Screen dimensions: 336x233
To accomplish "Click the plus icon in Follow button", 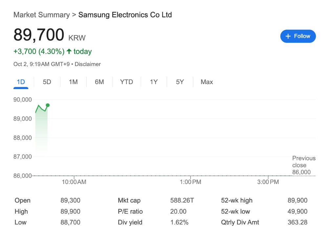I will click(x=288, y=36).
